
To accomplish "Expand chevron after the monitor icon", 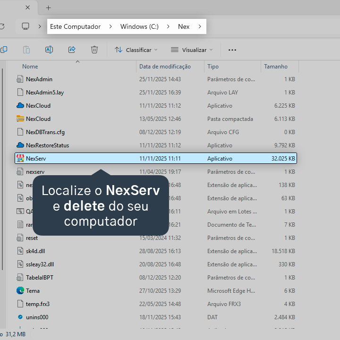I will click(40, 26).
